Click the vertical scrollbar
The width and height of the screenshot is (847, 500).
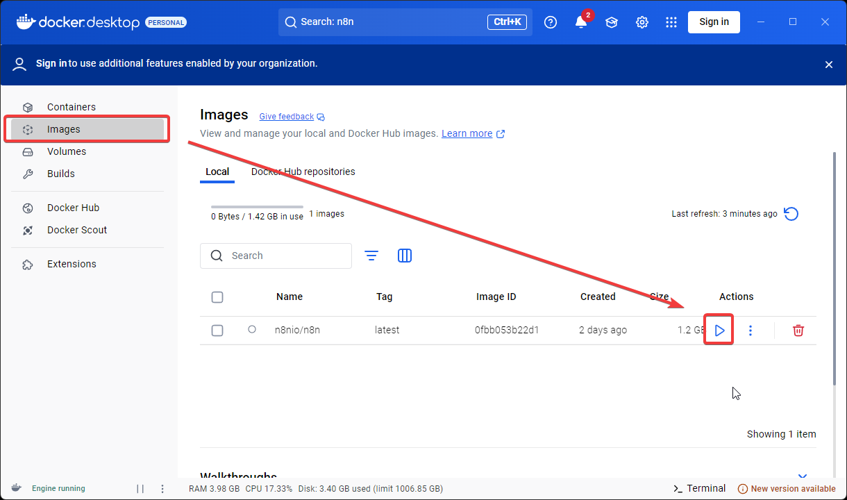click(x=835, y=267)
